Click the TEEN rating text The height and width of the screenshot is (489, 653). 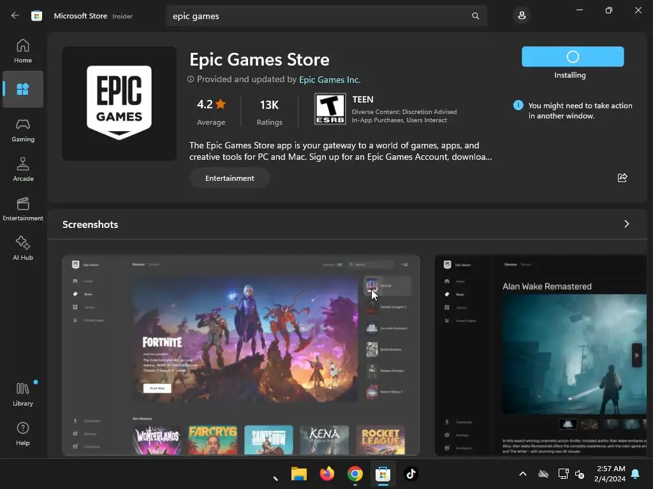tap(363, 99)
